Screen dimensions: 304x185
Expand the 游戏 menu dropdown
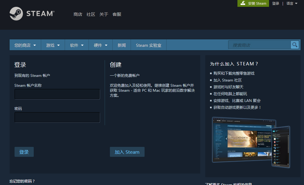(x=53, y=45)
